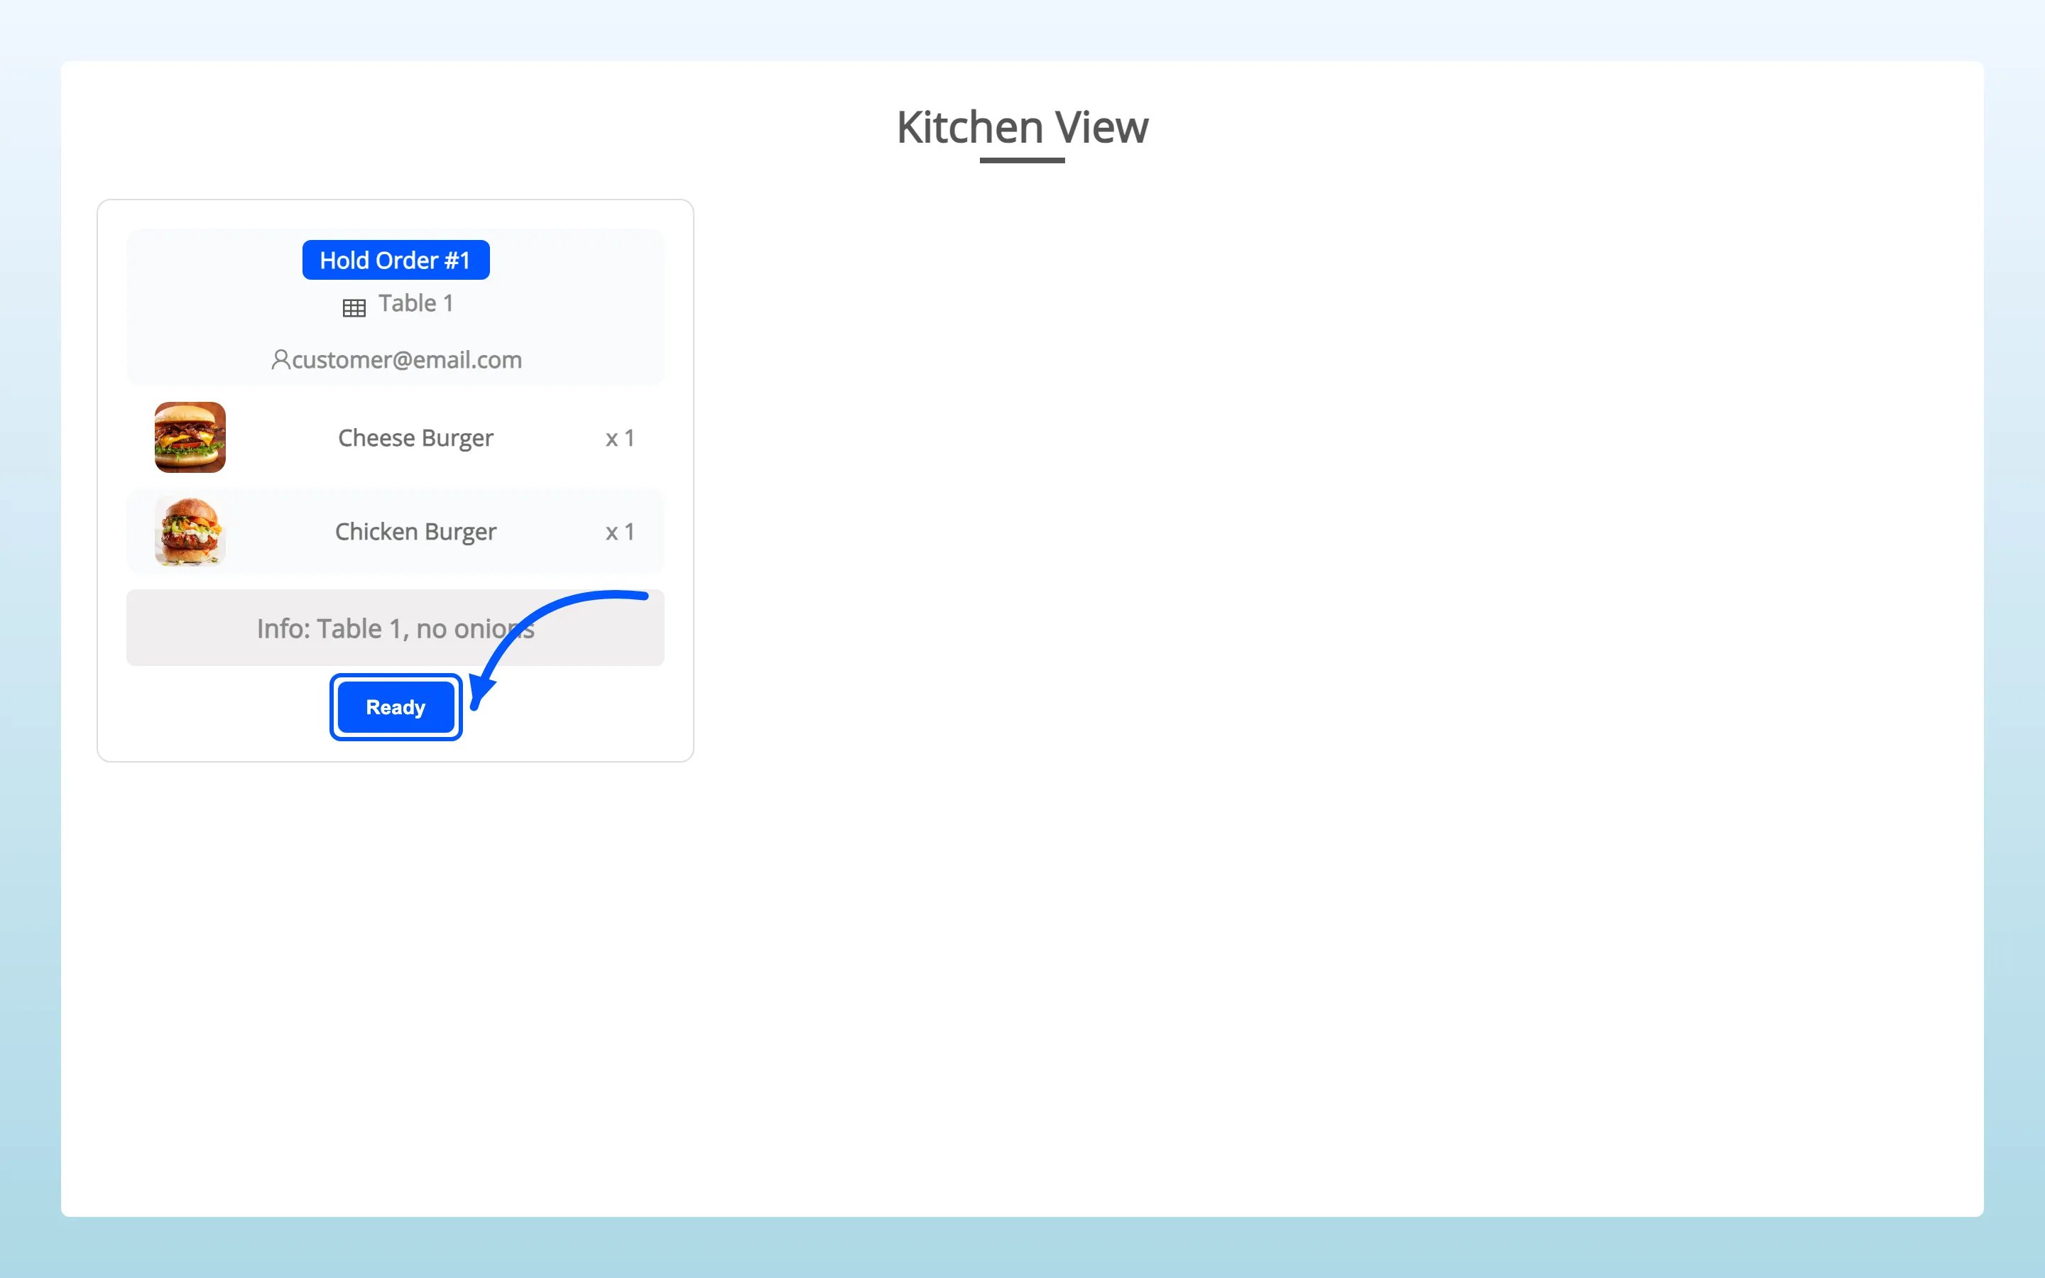The width and height of the screenshot is (2045, 1278).
Task: Click the Table 1 label
Action: pyautogui.click(x=416, y=302)
